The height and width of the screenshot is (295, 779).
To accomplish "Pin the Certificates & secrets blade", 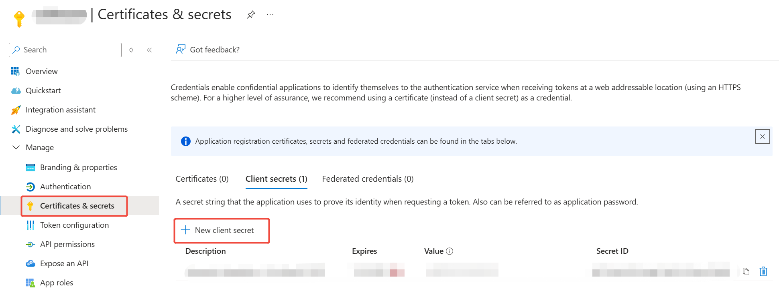I will coord(251,15).
